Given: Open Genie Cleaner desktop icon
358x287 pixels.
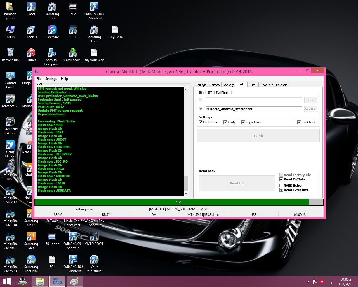Looking at the screenshot, I should (x=10, y=149).
